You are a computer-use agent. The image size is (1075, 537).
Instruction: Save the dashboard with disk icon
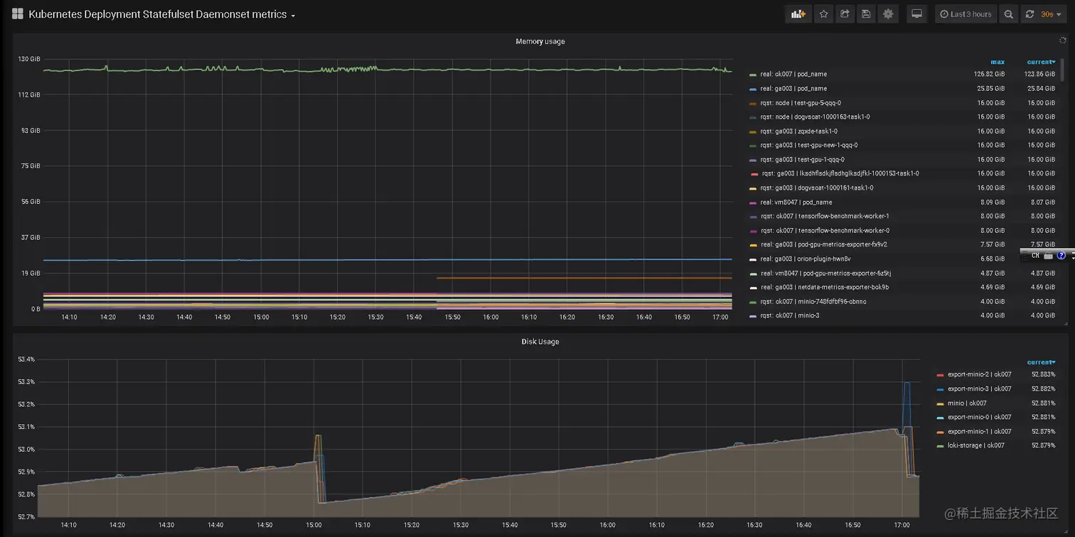pyautogui.click(x=866, y=14)
